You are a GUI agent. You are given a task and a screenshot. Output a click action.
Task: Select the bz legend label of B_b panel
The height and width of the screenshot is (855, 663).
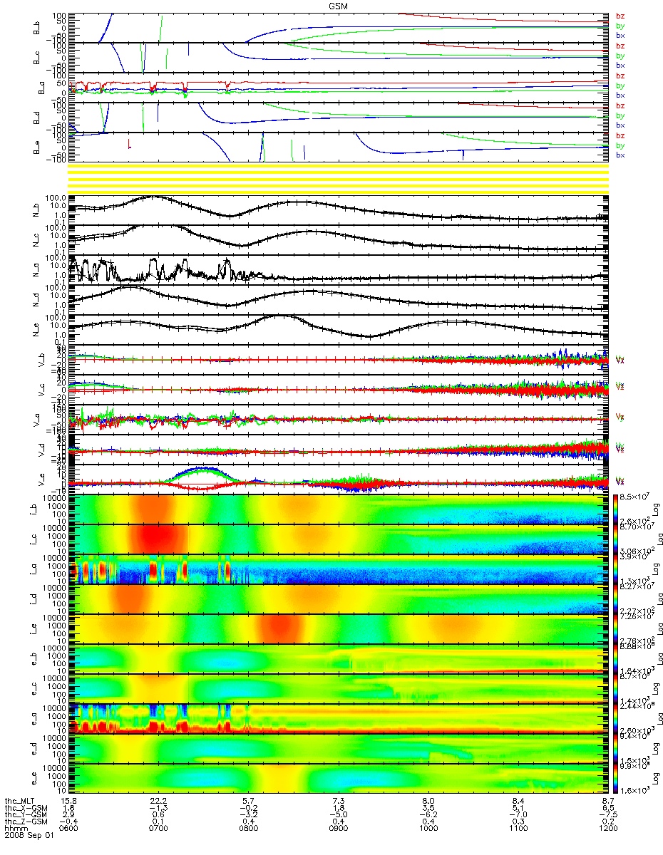[620, 16]
